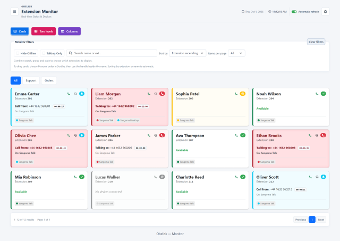Click the number +44 1632 960212
Image resolution: width=340 pixels, height=241 pixels.
point(281,189)
